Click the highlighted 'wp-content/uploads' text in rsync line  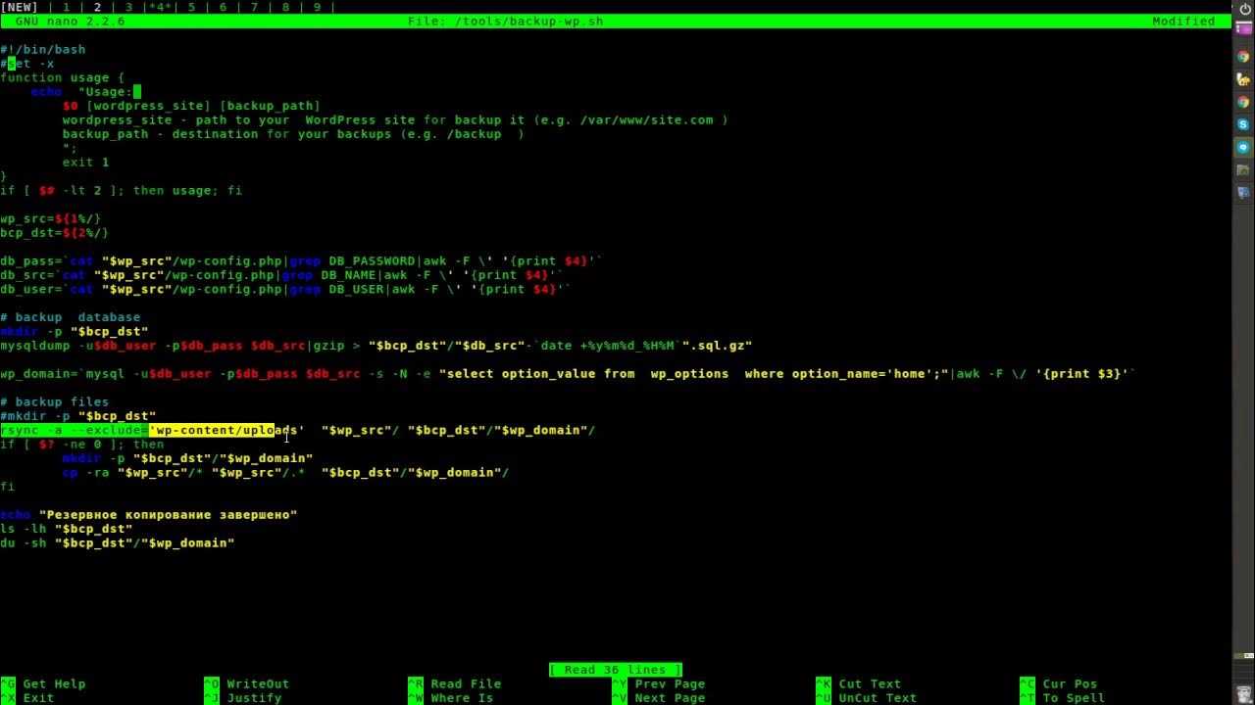226,430
